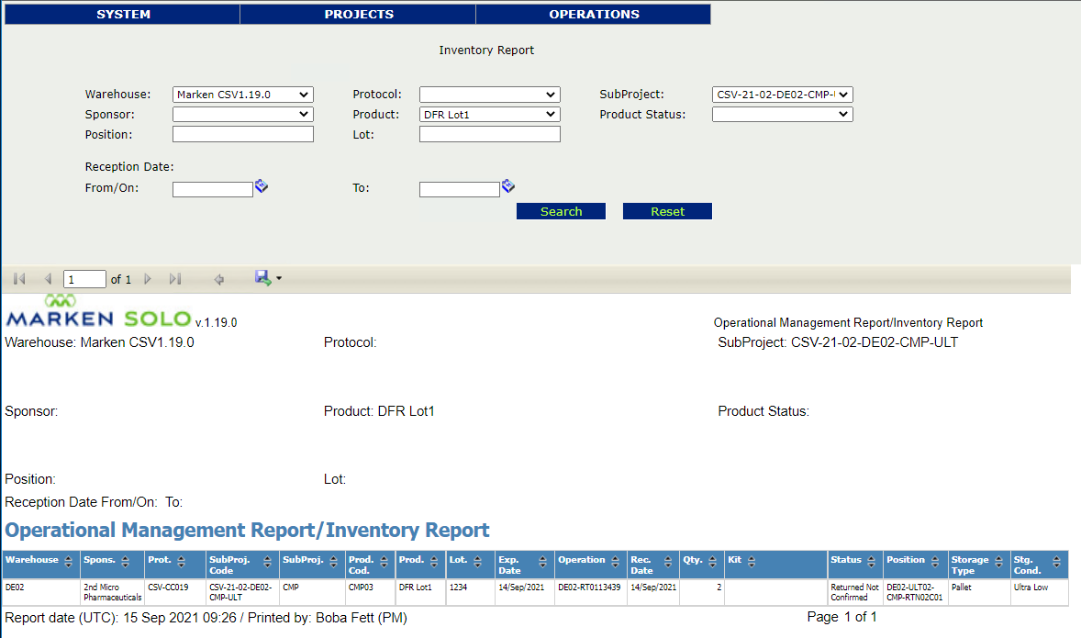Image resolution: width=1081 pixels, height=638 pixels.
Task: Go to the previous report page
Action: [48, 279]
